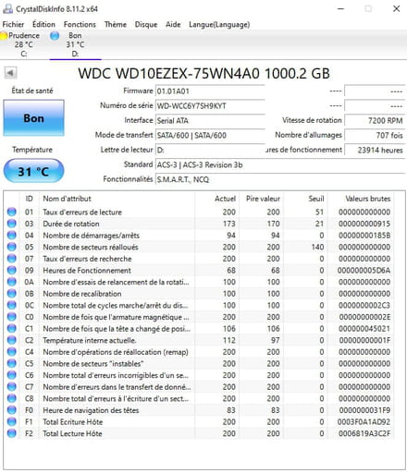Select raw value 00000000185B

pyautogui.click(x=364, y=236)
